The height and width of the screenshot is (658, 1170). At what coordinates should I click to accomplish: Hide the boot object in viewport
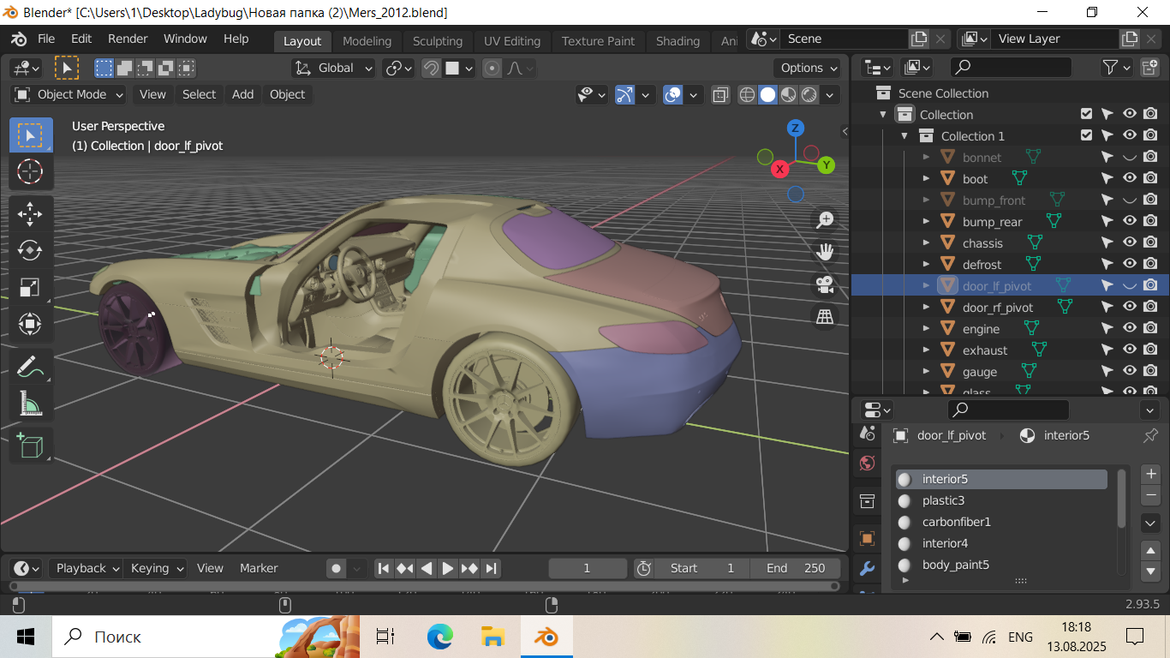[x=1129, y=178]
